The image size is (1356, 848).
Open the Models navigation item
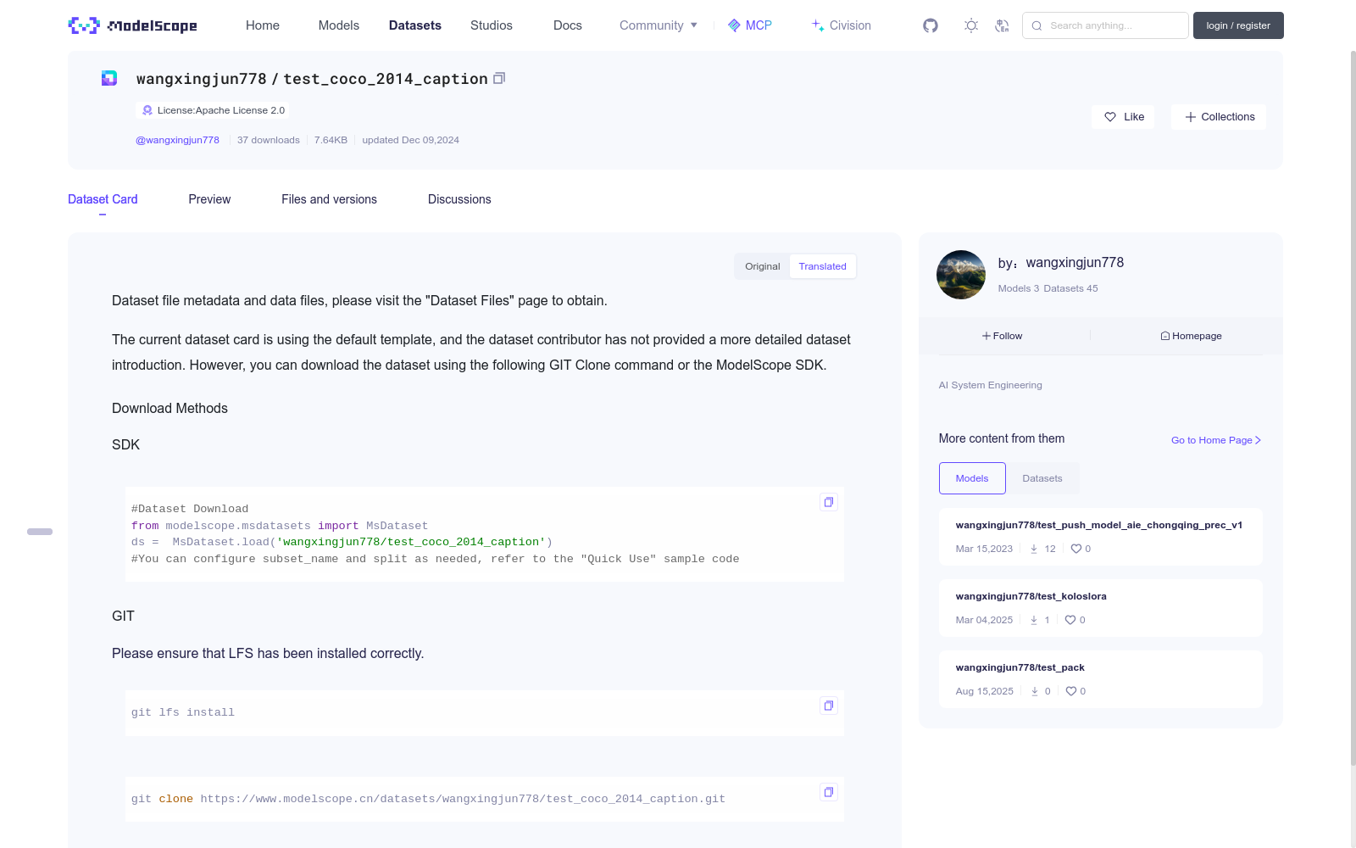(339, 25)
